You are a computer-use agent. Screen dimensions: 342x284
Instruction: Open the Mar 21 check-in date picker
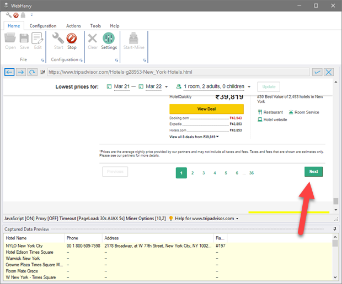(x=118, y=86)
